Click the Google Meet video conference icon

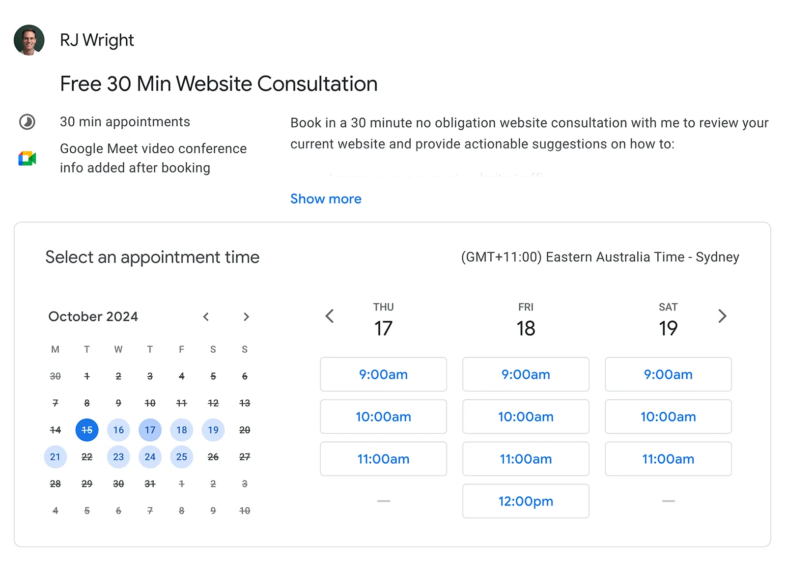pos(28,158)
